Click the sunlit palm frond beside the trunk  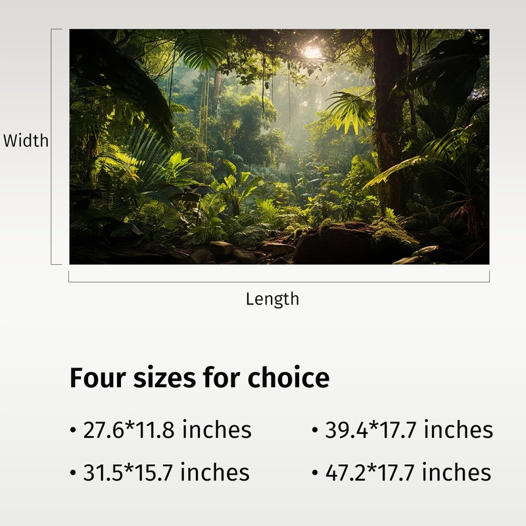(x=350, y=110)
